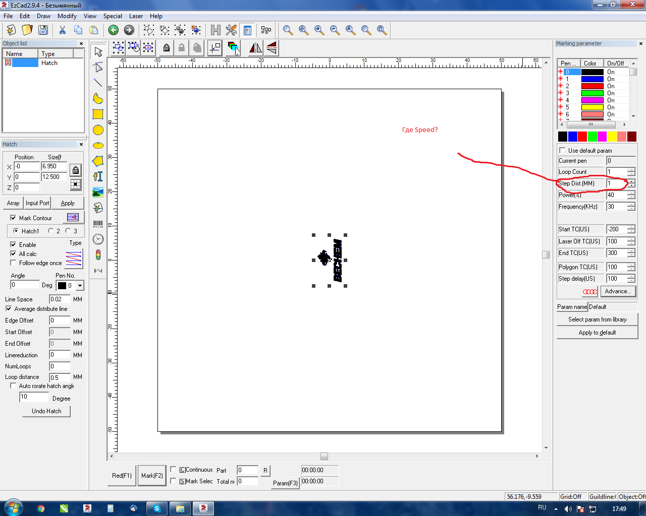Select the barcode tool

point(98,223)
